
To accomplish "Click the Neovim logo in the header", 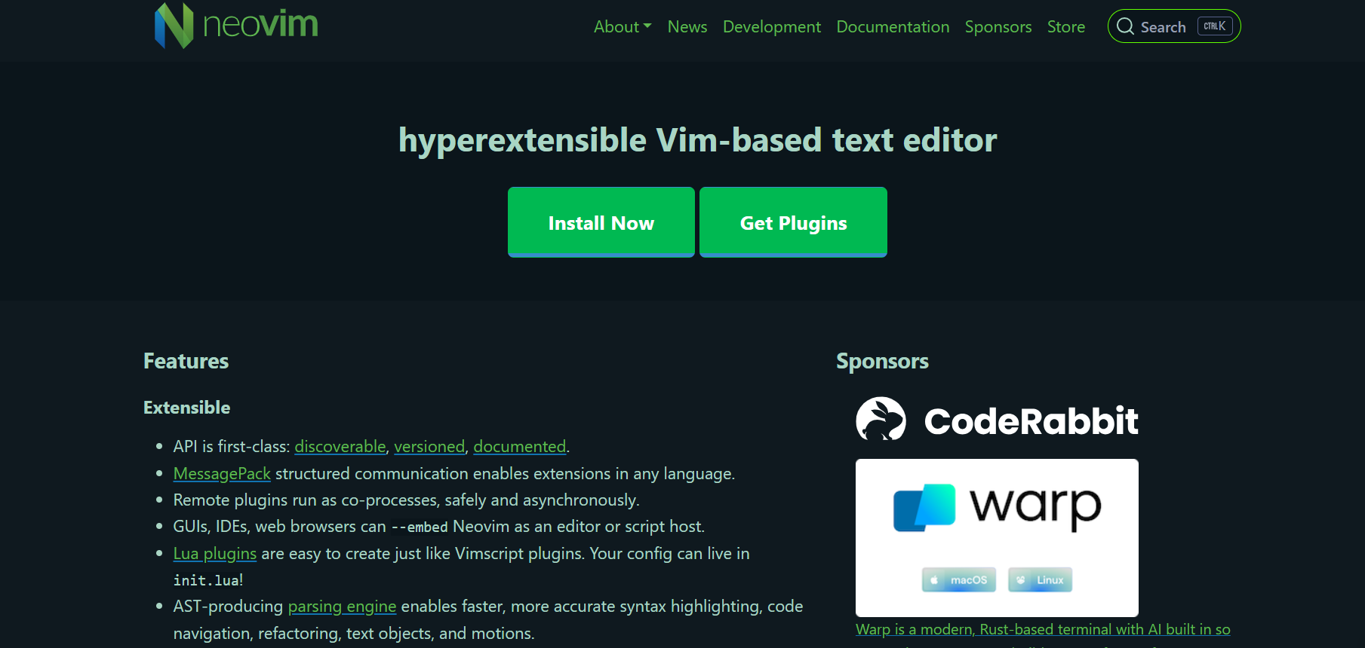I will (x=236, y=25).
